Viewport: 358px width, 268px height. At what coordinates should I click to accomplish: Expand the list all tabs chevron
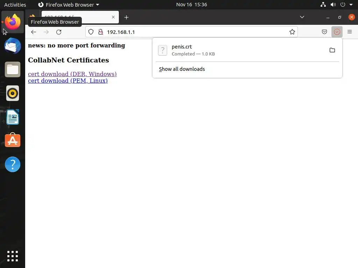pos(302,17)
